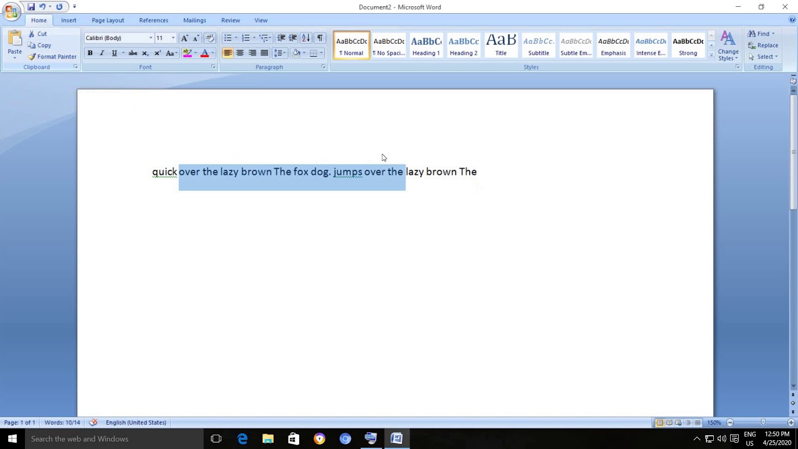Save the document from Quick Access toolbar
The width and height of the screenshot is (798, 449).
[31, 7]
